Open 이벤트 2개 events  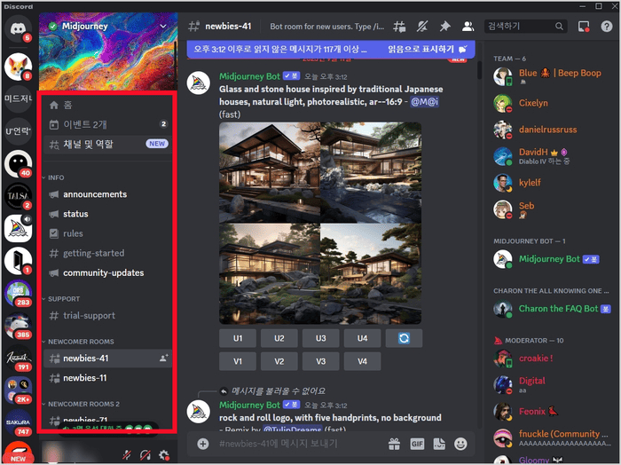pyautogui.click(x=107, y=124)
